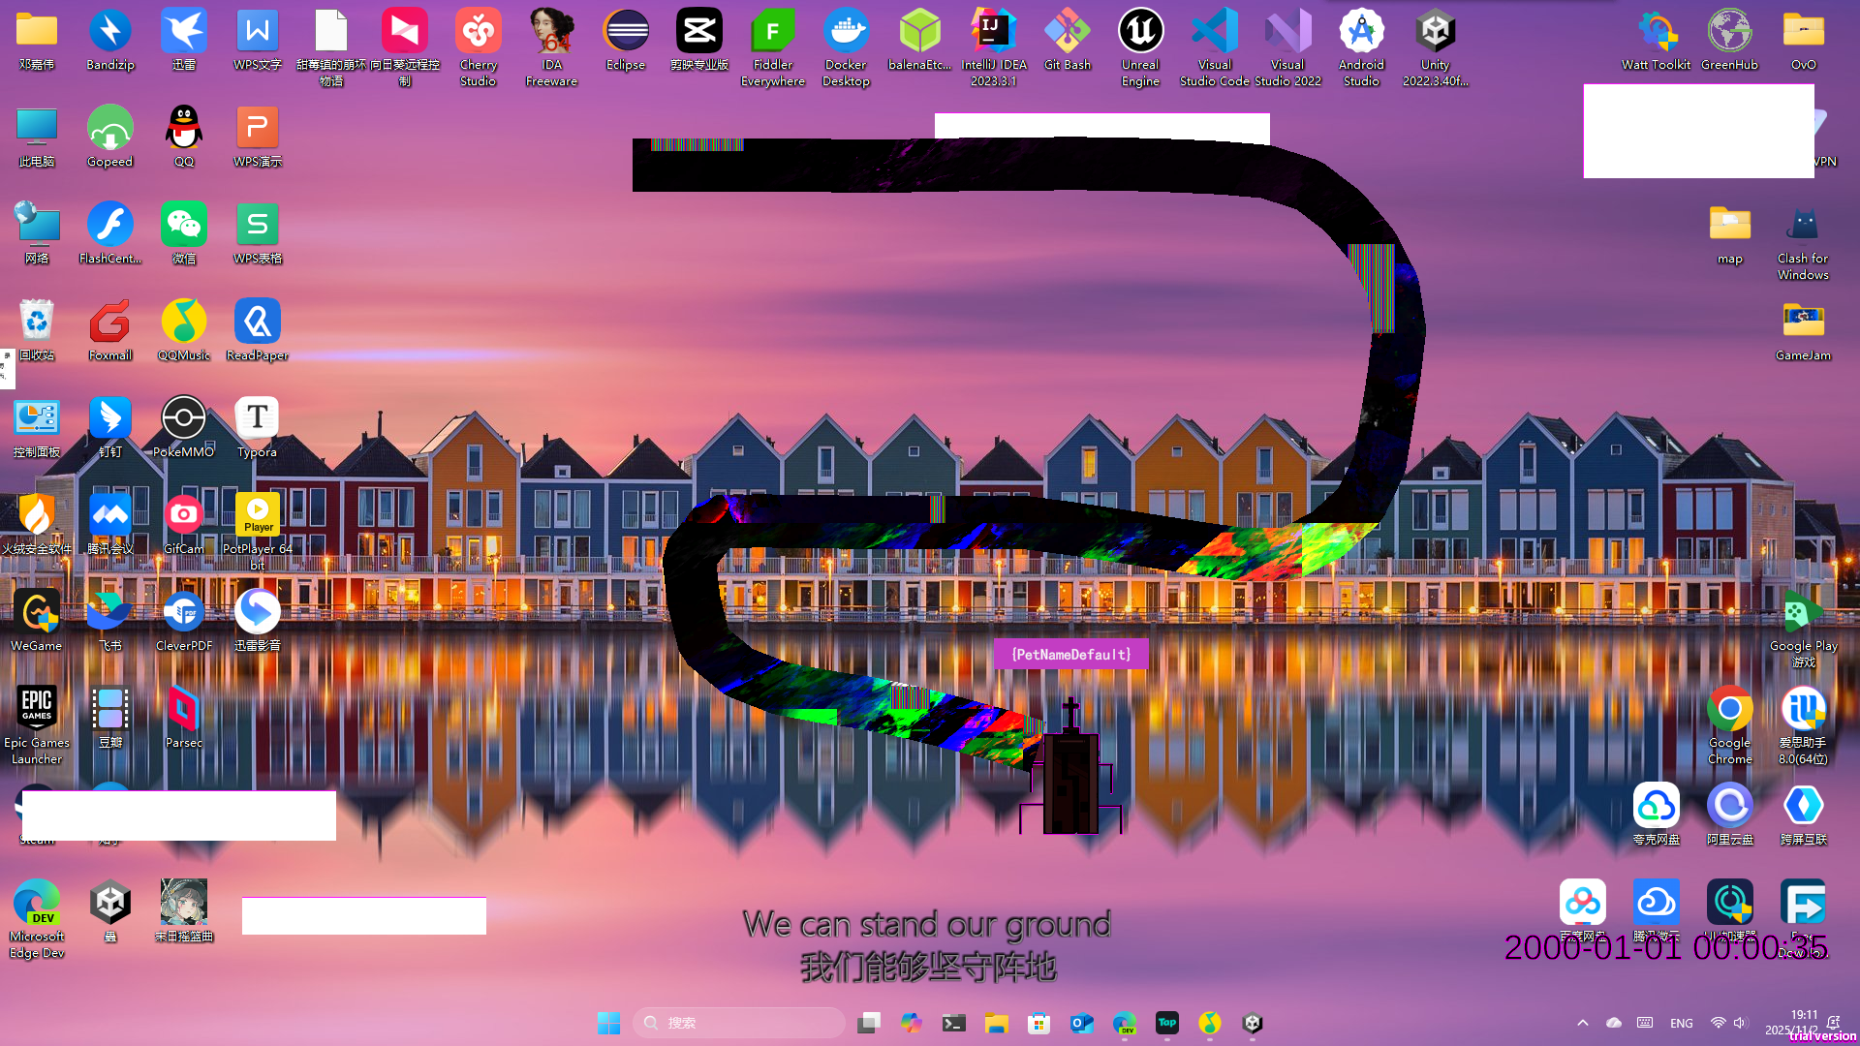Open the Unreal Engine desktop icon

tap(1140, 33)
